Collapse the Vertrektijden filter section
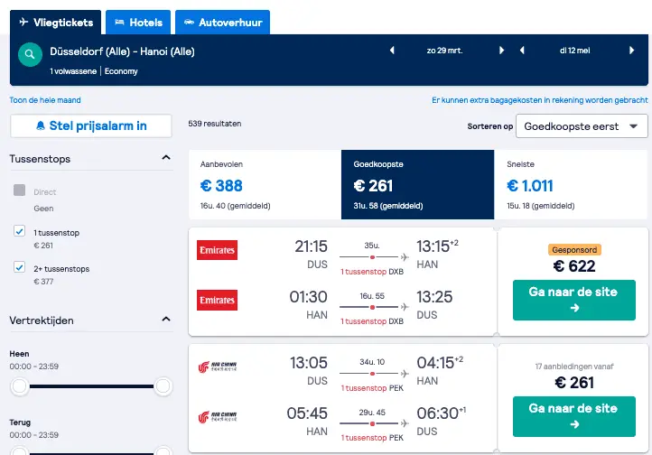 166,319
